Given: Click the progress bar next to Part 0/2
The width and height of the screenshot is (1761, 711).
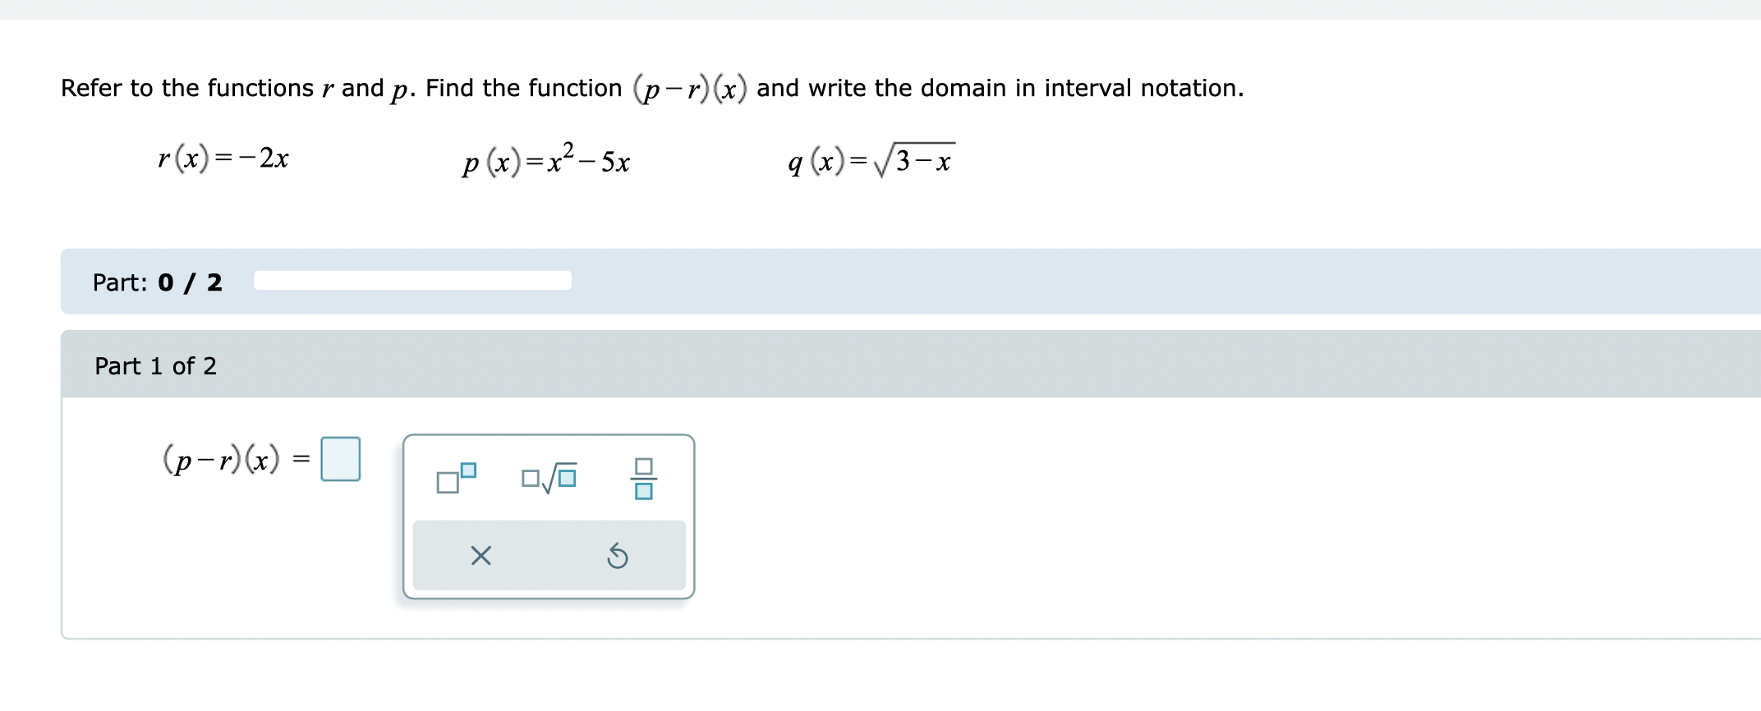Looking at the screenshot, I should pyautogui.click(x=412, y=281).
